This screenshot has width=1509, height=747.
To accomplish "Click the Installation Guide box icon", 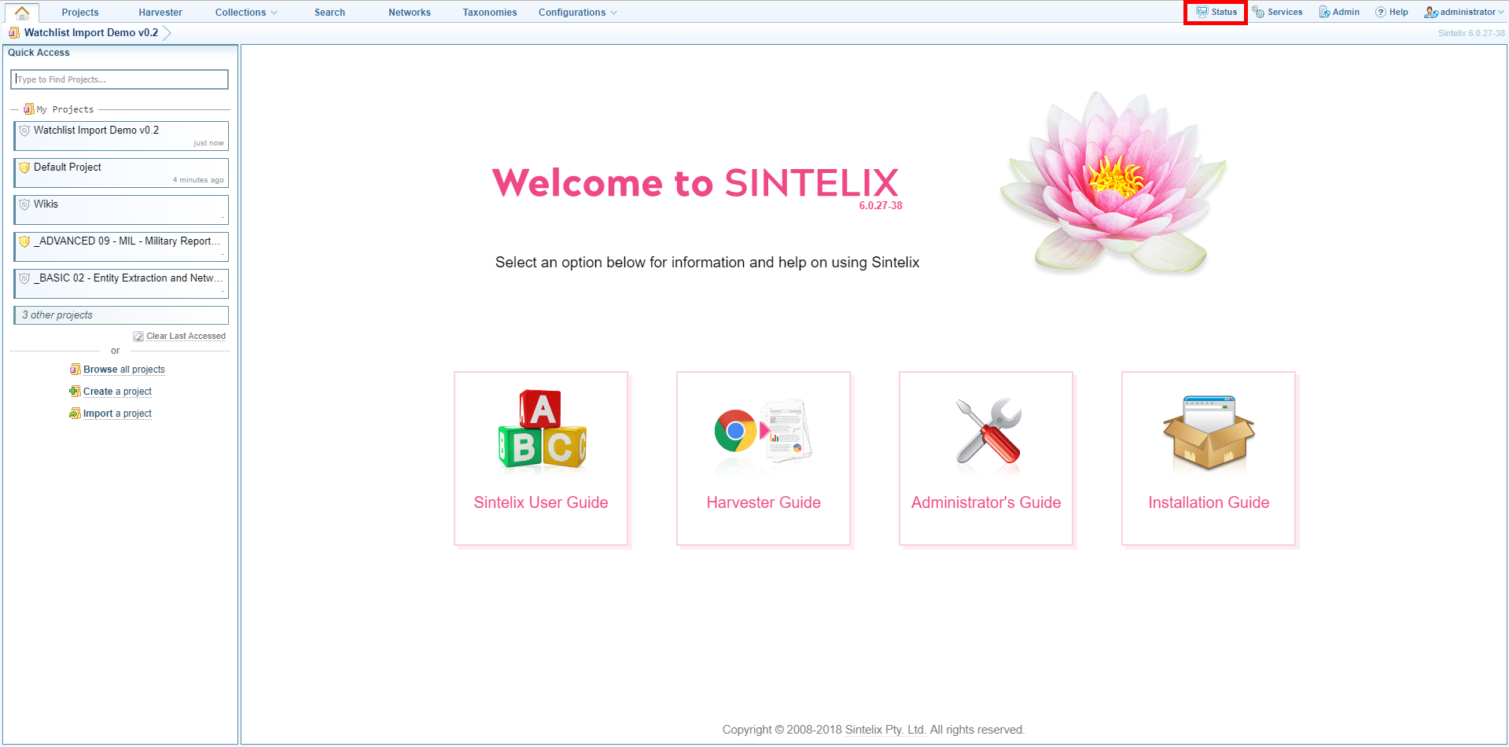I will (x=1208, y=432).
